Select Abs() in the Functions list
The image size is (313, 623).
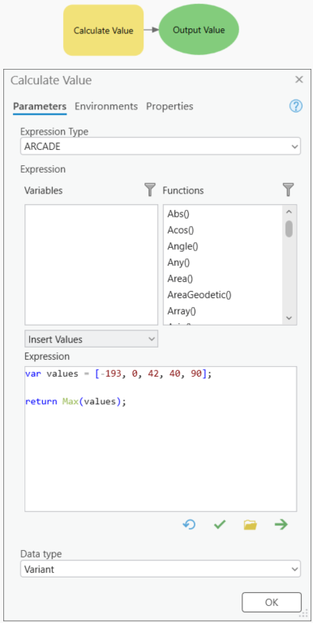[x=178, y=214]
